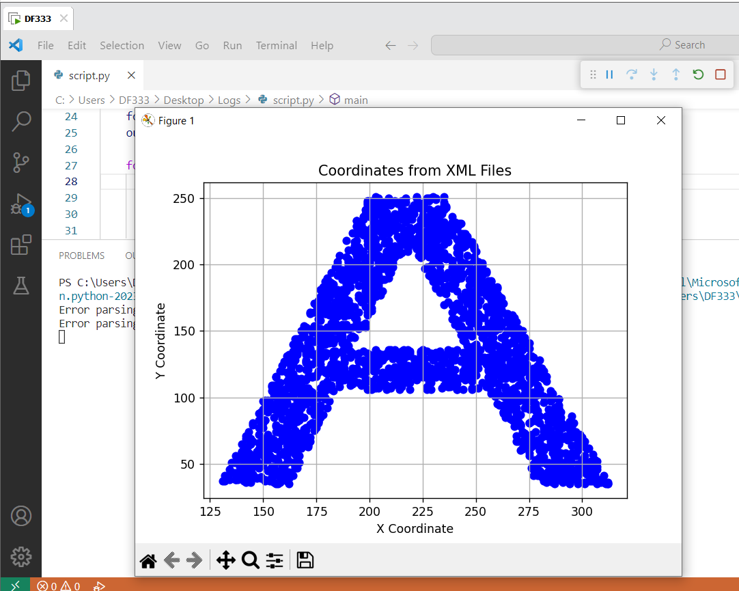Switch to the PROBLEMS panel tab
The height and width of the screenshot is (591, 739).
(81, 256)
